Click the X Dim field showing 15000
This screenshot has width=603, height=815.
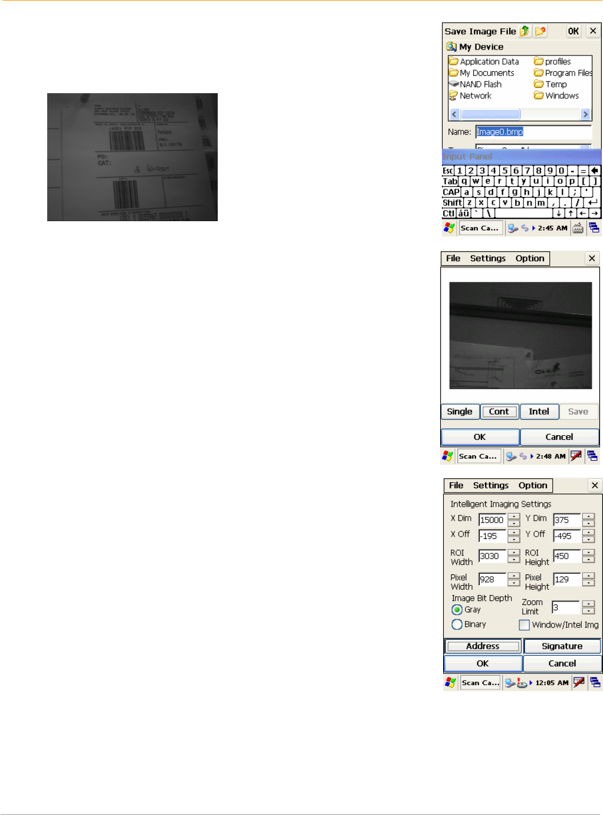[493, 520]
